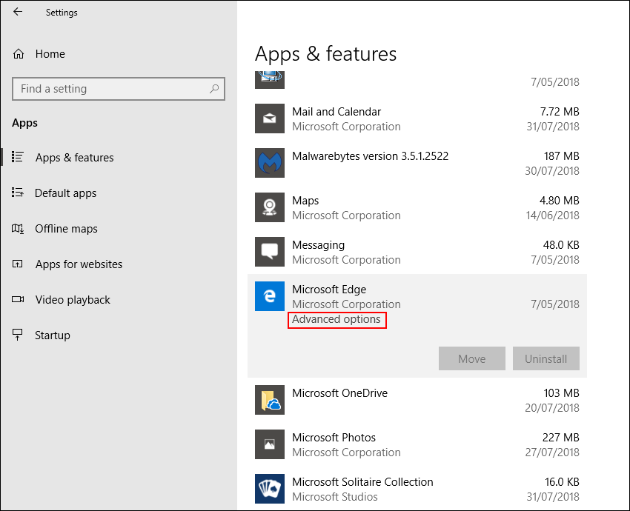Select Apps & features in the sidebar
Viewport: 630px width, 511px height.
point(74,157)
